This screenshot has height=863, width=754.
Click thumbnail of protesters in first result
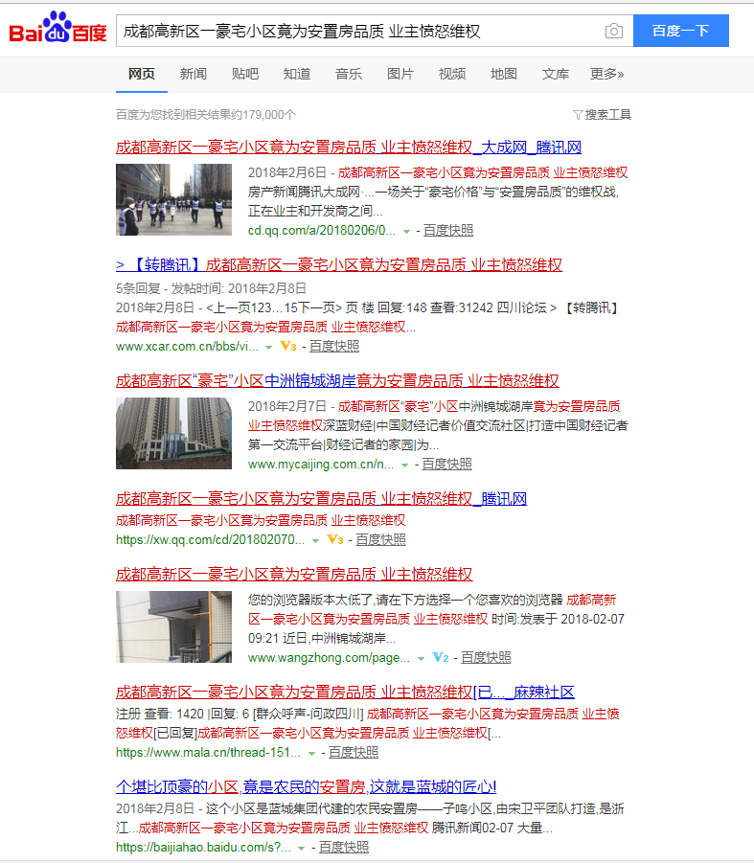[x=174, y=200]
